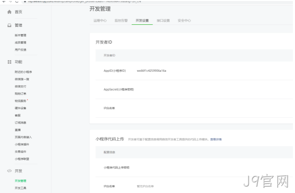Open 版本管理 in the sidebar
This screenshot has height=193, width=295.
(21, 35)
